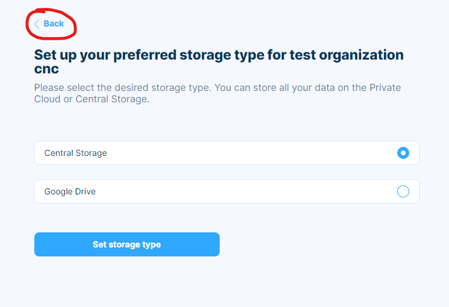
Task: Click the Central Storage option label
Action: click(x=76, y=153)
